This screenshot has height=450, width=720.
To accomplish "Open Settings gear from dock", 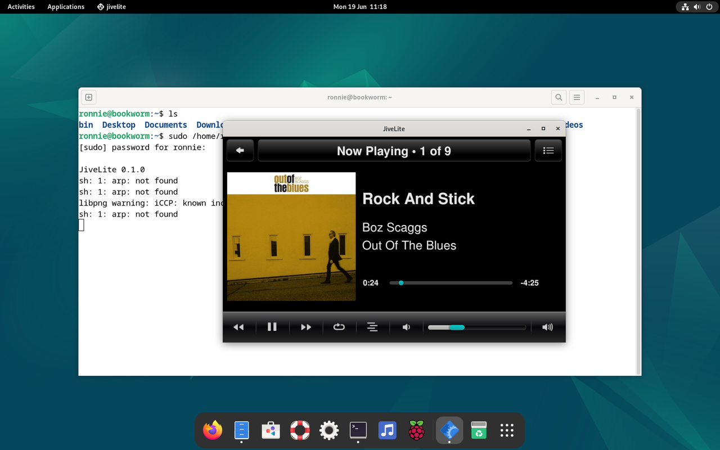I will coord(329,431).
